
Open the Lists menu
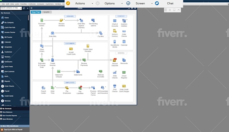click(x=17, y=4)
